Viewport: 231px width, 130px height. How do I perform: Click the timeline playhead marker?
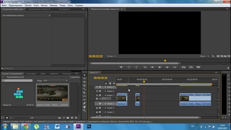tap(144, 82)
